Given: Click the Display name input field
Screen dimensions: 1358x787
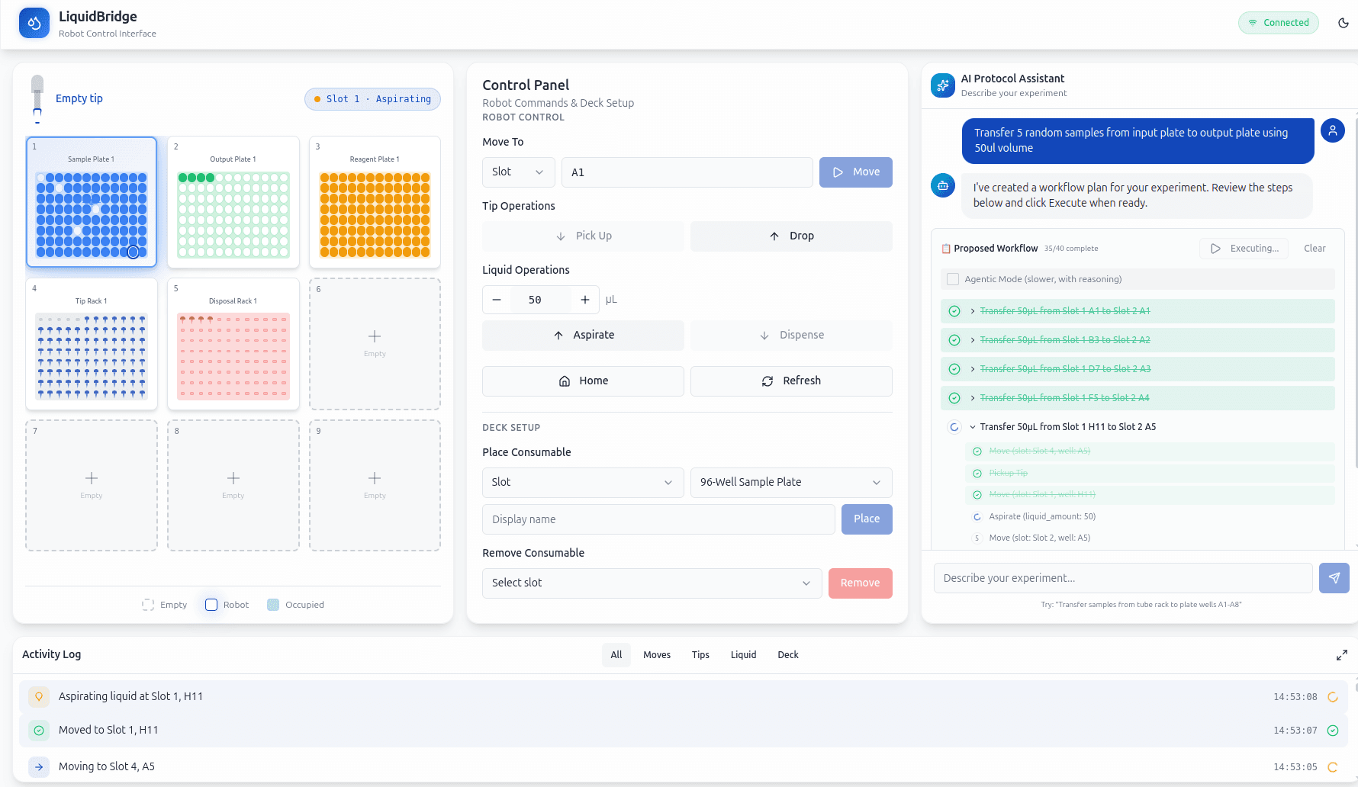Looking at the screenshot, I should (x=658, y=519).
